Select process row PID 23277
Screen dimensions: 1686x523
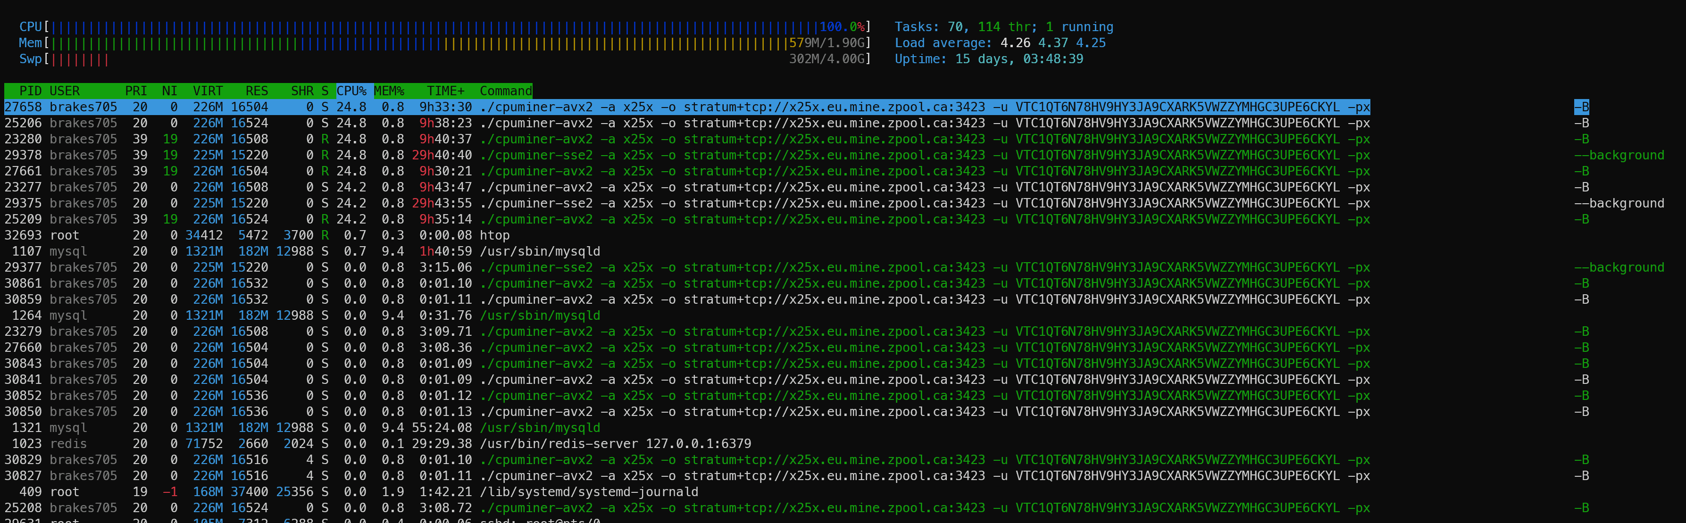796,187
